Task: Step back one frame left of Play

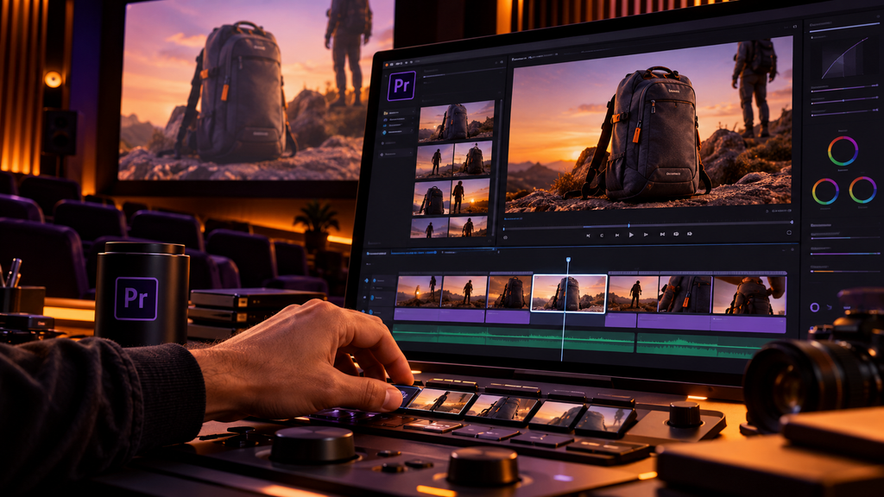Action: pos(617,235)
